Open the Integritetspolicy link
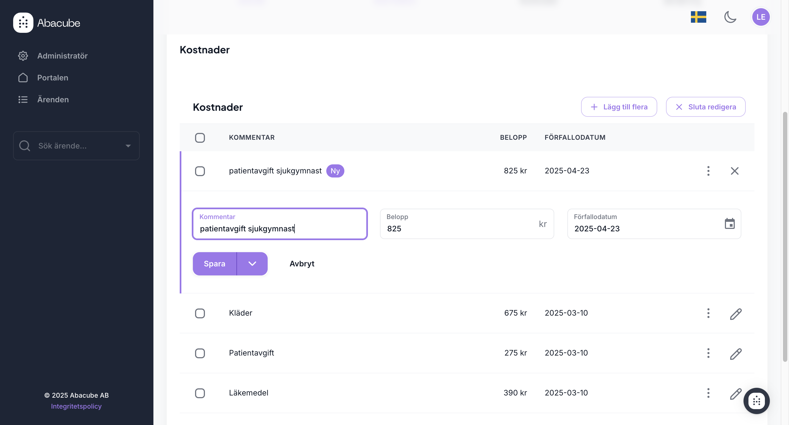789x425 pixels. point(76,406)
